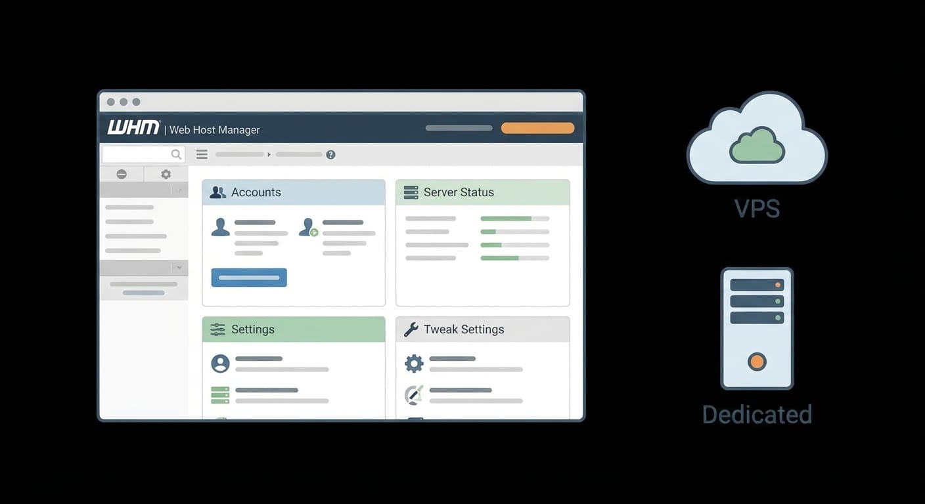Click the breadcrumb arrow in the navigation bar
925x504 pixels.
click(269, 154)
